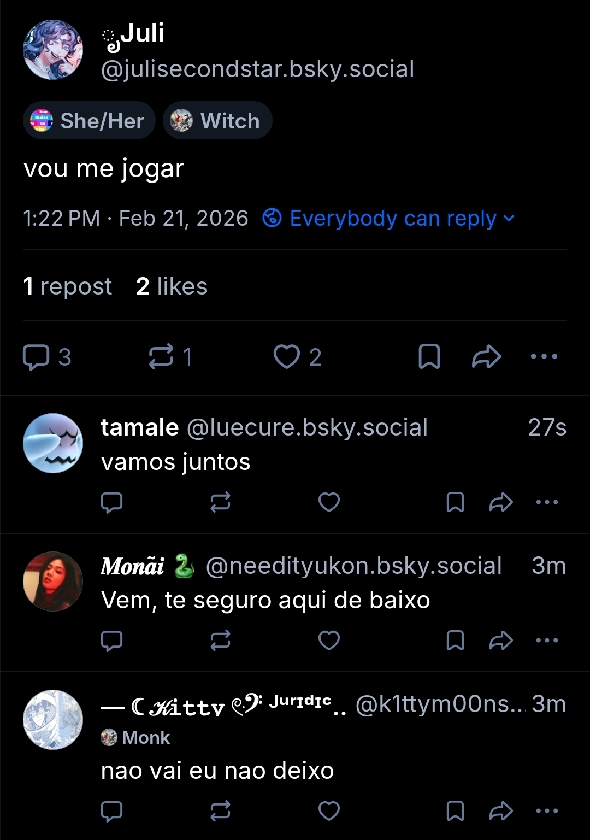View the 2 likes list
This screenshot has width=590, height=840.
(172, 286)
